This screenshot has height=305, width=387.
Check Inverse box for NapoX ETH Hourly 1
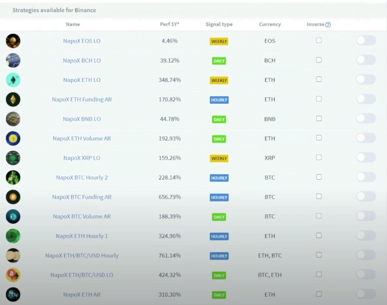(x=319, y=236)
